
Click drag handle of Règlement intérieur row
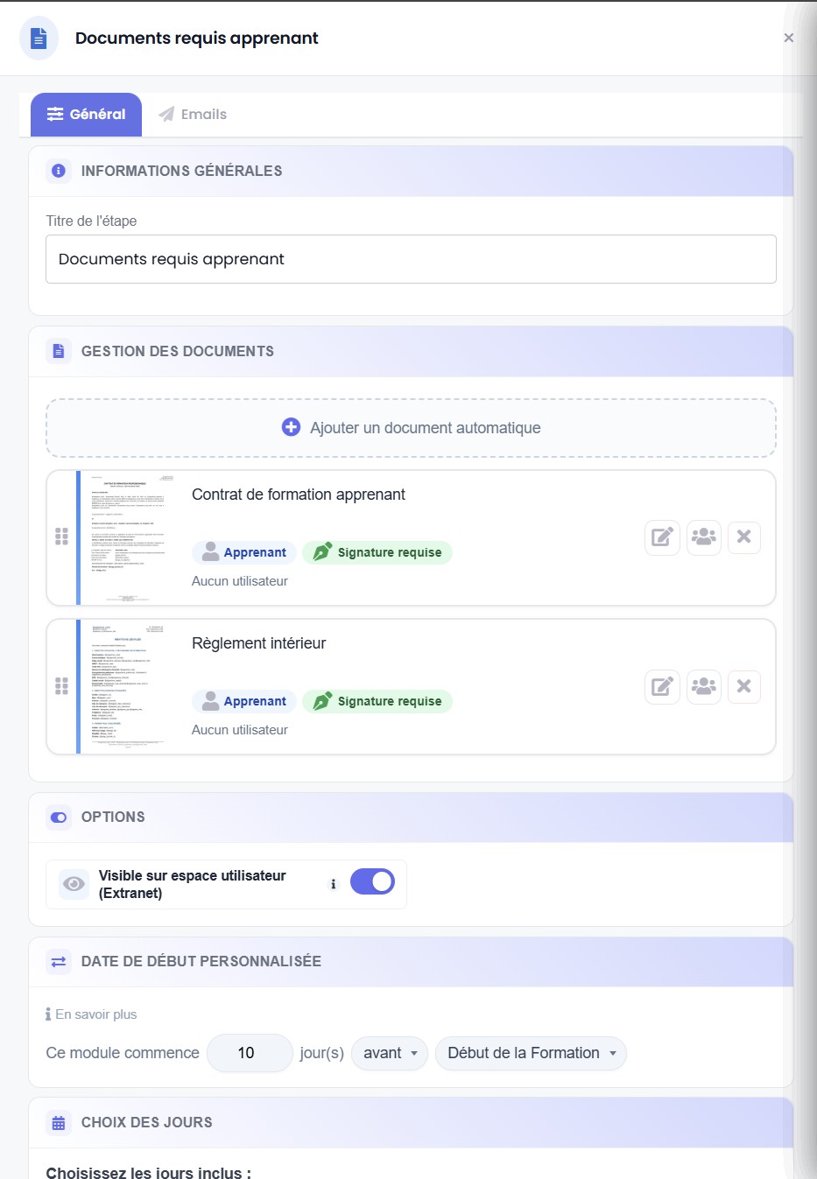[61, 685]
